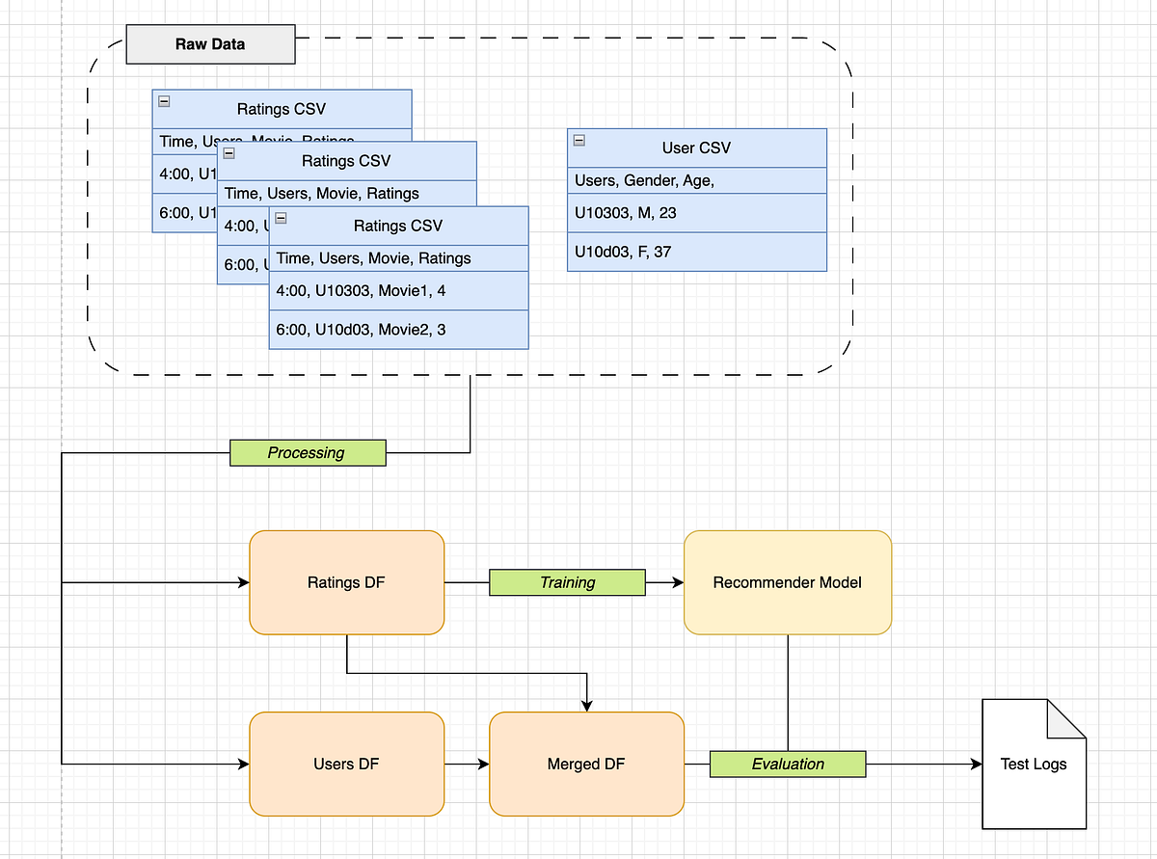Click the Raw Data title box

pos(210,43)
